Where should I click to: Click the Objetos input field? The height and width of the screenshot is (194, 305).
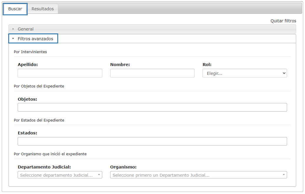pos(152,107)
